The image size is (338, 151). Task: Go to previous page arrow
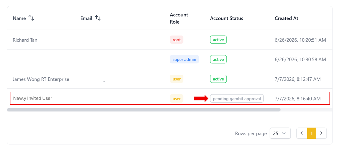click(x=302, y=133)
